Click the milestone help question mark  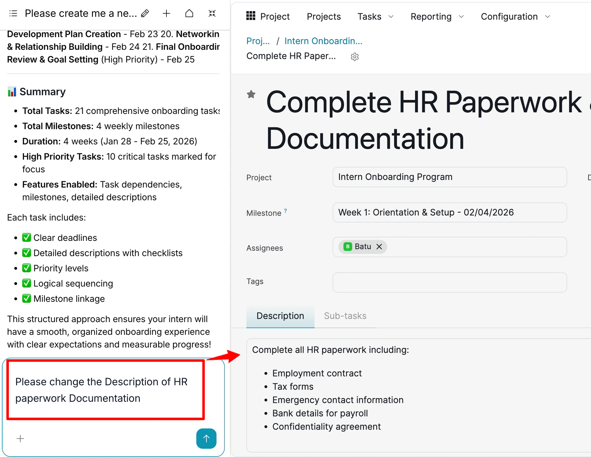(285, 210)
